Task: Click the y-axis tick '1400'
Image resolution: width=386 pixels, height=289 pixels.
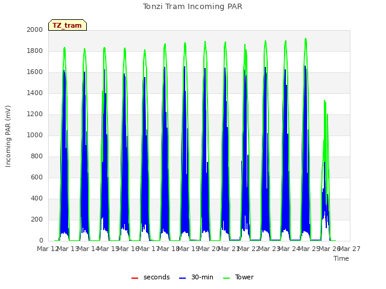Action: (35, 93)
